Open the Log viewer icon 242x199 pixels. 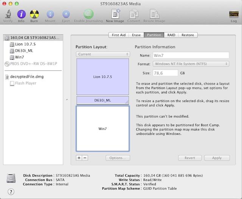234,14
